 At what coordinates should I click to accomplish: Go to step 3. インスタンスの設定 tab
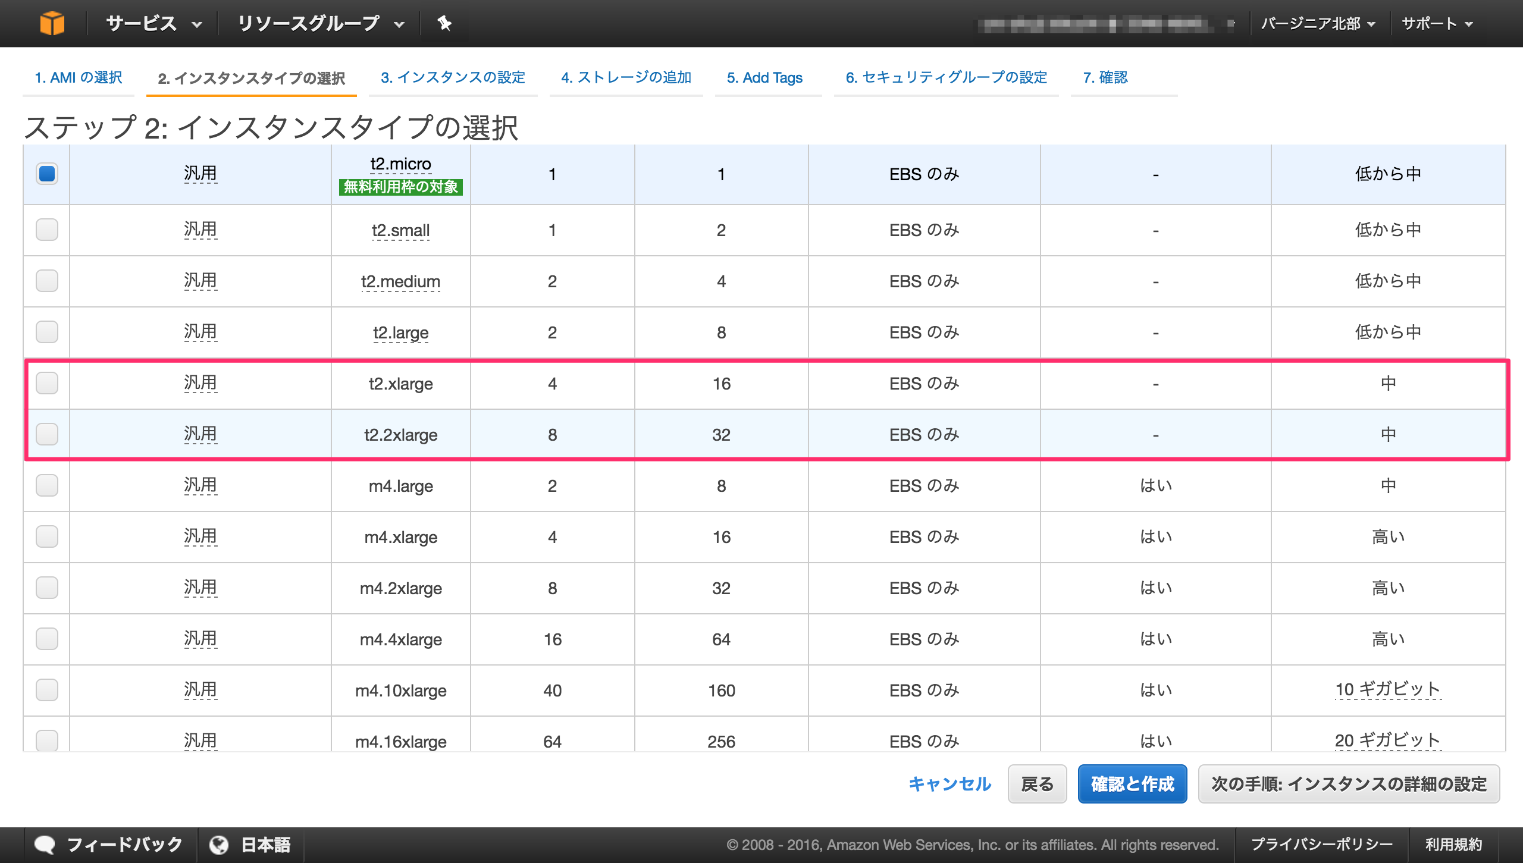pos(453,77)
